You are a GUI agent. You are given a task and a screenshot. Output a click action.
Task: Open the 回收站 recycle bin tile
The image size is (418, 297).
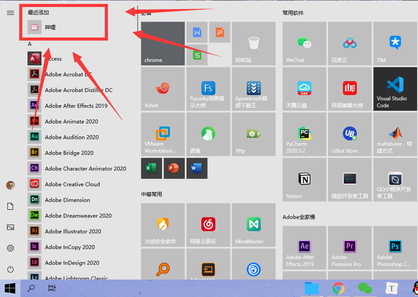(254, 44)
